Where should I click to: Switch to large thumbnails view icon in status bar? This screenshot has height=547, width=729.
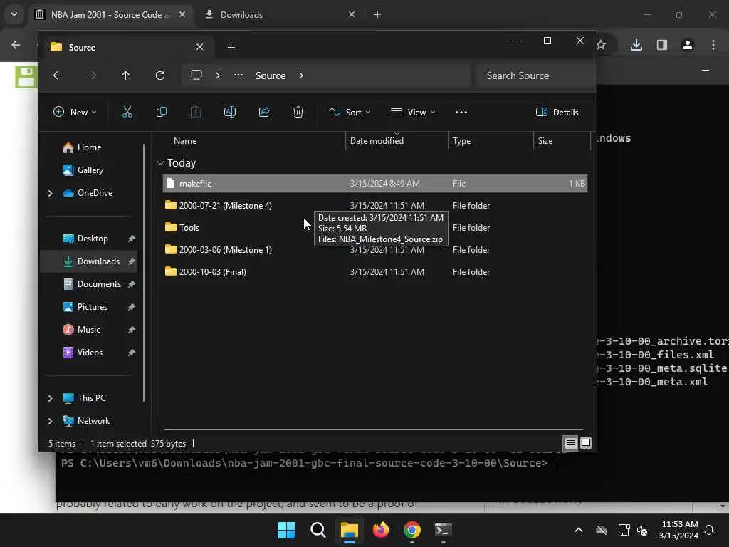click(586, 443)
